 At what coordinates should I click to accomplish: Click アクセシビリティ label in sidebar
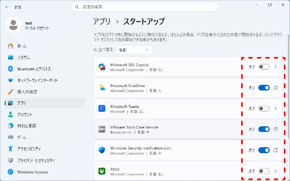click(x=29, y=149)
